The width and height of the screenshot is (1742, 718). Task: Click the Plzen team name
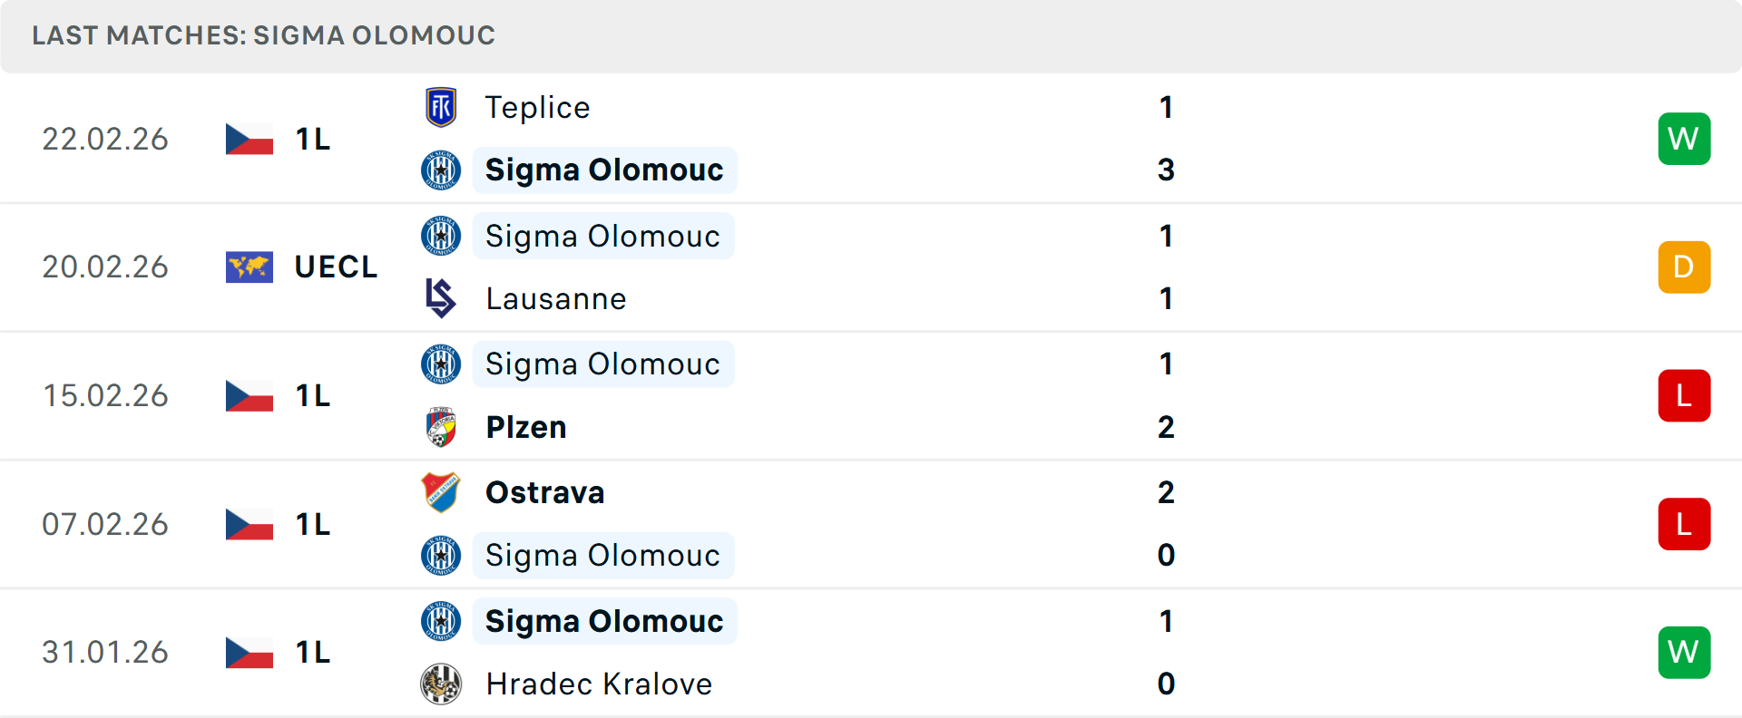coord(526,427)
